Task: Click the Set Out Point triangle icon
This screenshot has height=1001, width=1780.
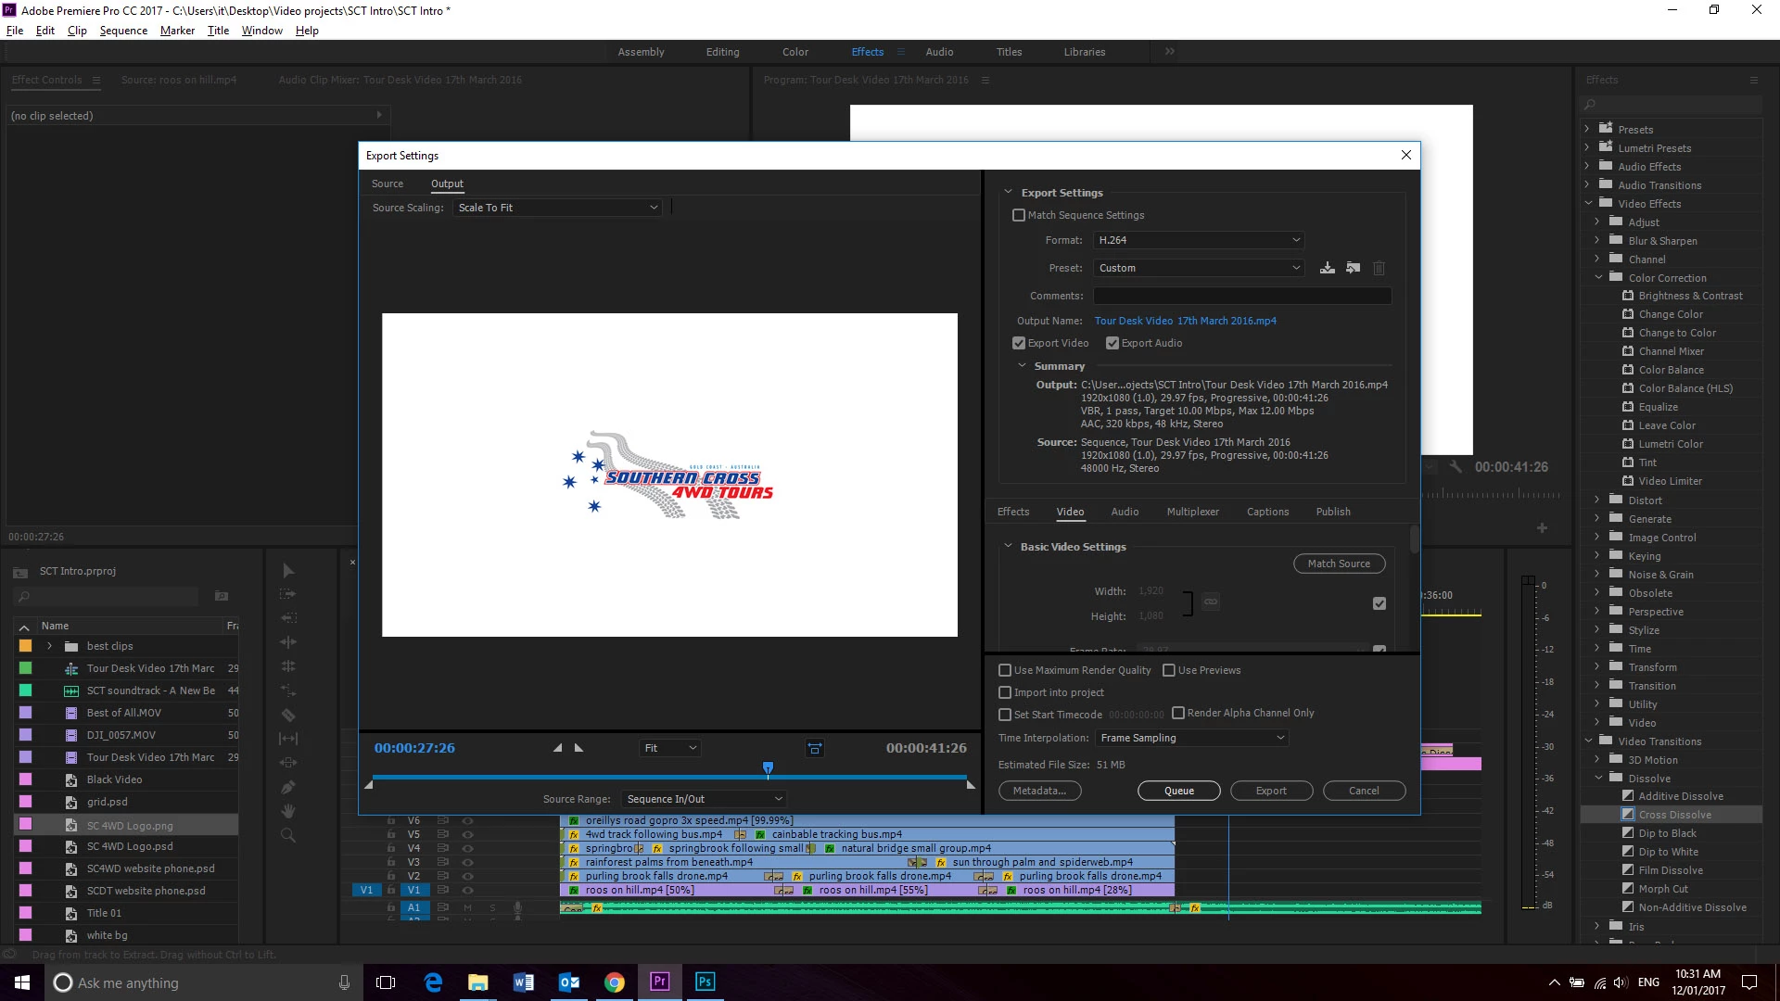Action: (579, 748)
